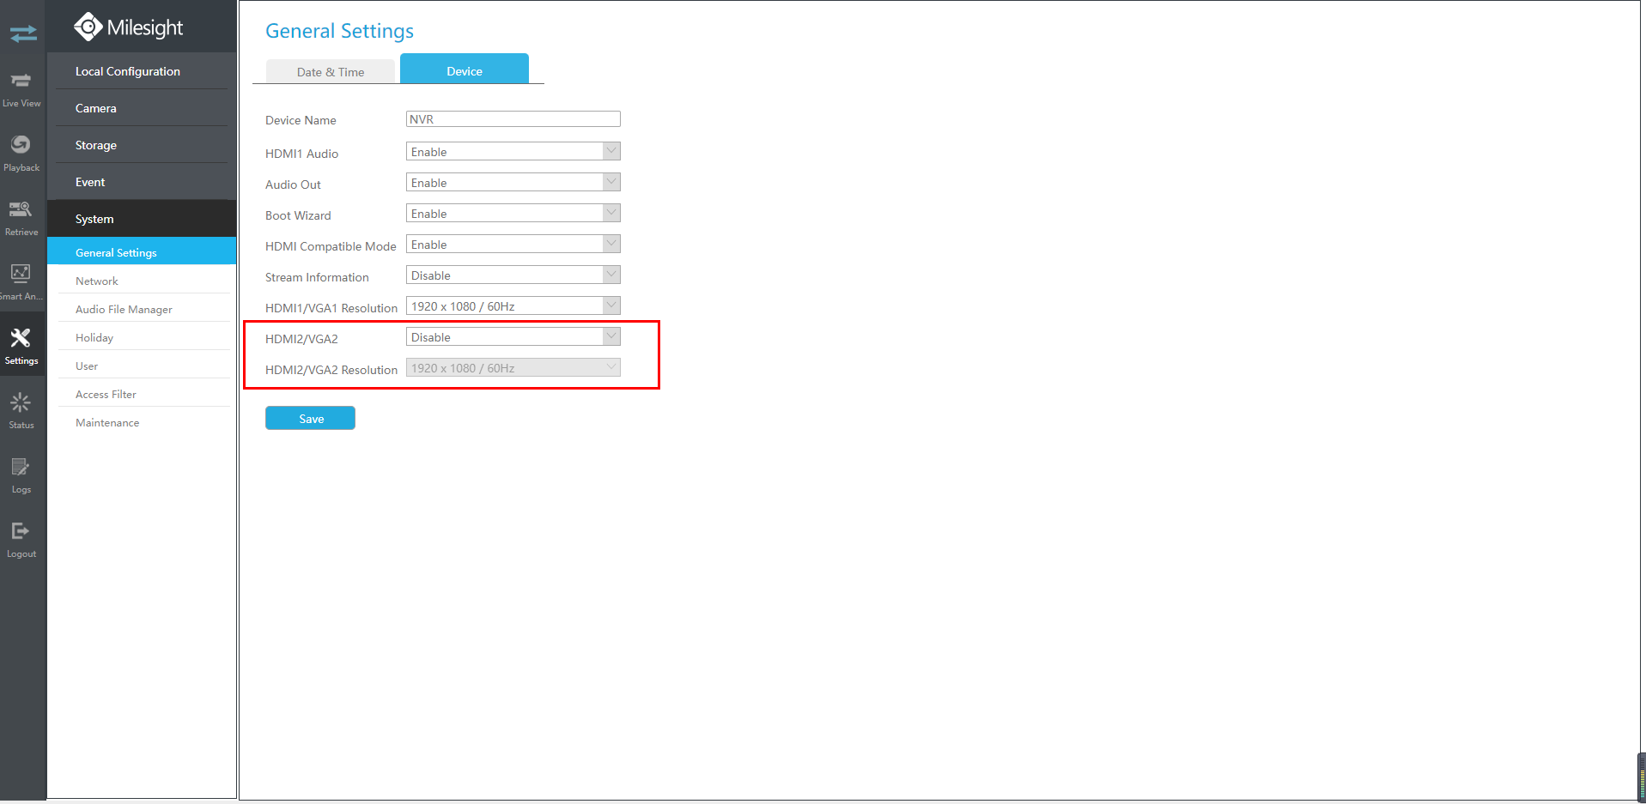Open the Logs sidebar icon
Image resolution: width=1646 pixels, height=804 pixels.
tap(21, 475)
